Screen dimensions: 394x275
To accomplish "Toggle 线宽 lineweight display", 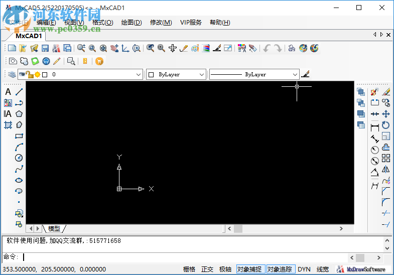I will (323, 269).
